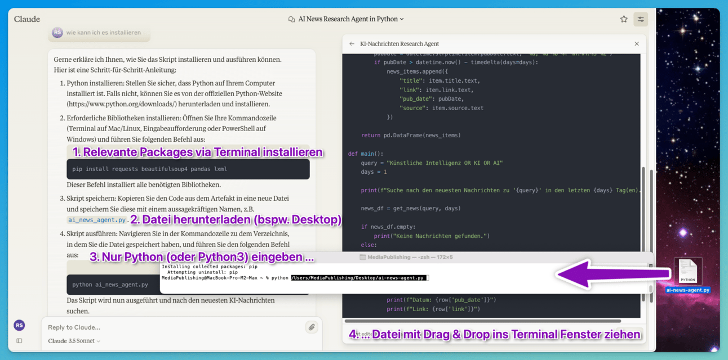Click user message 'wie kann ich es installieren'
This screenshot has width=728, height=360.
[104, 33]
